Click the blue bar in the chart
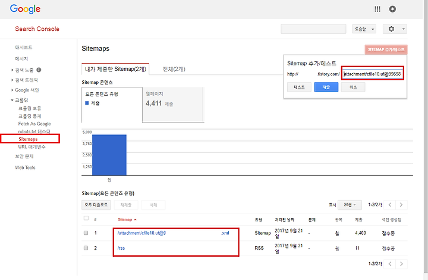The width and height of the screenshot is (428, 280). tap(109, 155)
